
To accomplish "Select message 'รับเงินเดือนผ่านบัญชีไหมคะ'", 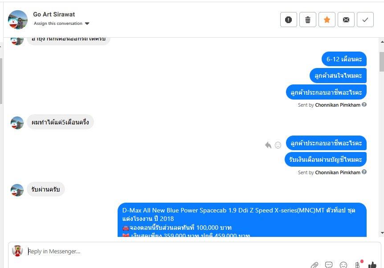I will (326, 159).
